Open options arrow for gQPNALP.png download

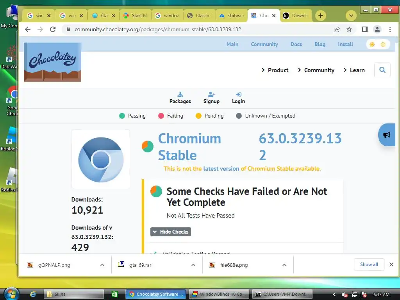point(102,265)
